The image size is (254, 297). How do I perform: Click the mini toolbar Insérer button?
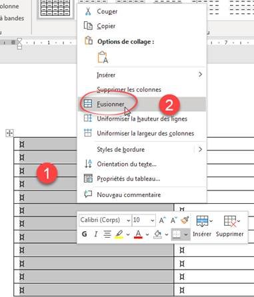[202, 226]
